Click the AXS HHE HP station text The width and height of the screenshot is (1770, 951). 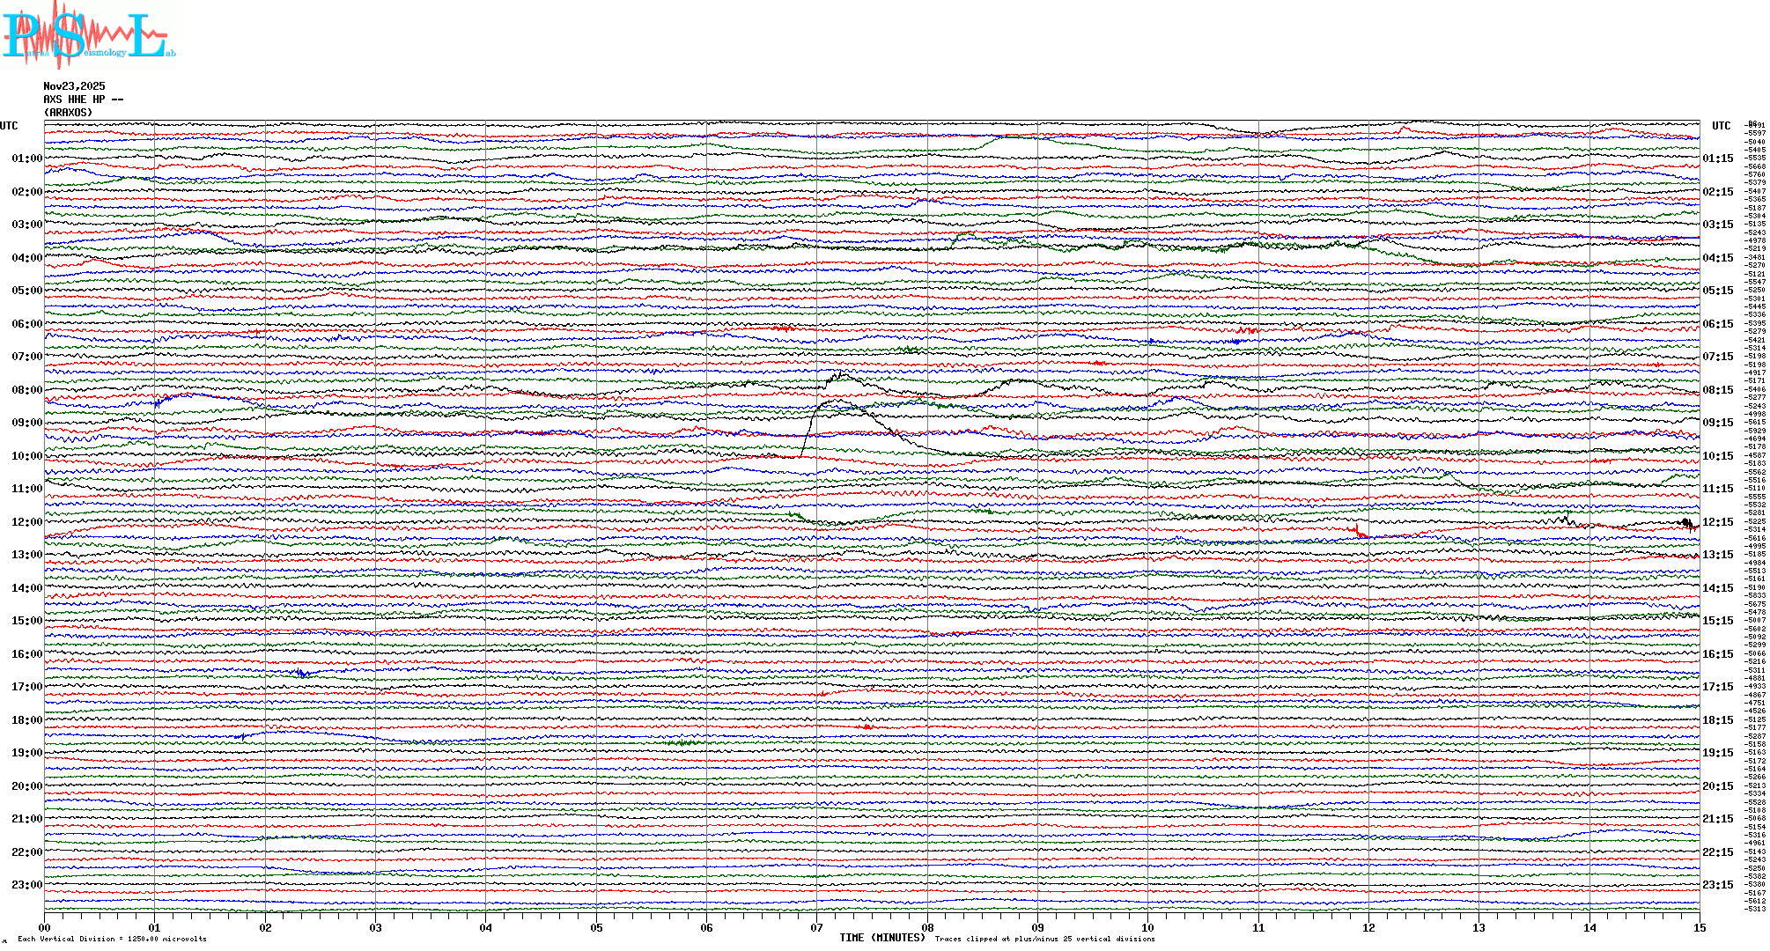point(83,100)
